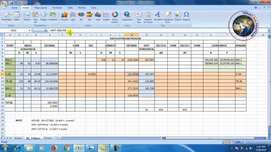Select cell with value 129.0938
The height and width of the screenshot is (152, 271).
pyautogui.click(x=132, y=74)
